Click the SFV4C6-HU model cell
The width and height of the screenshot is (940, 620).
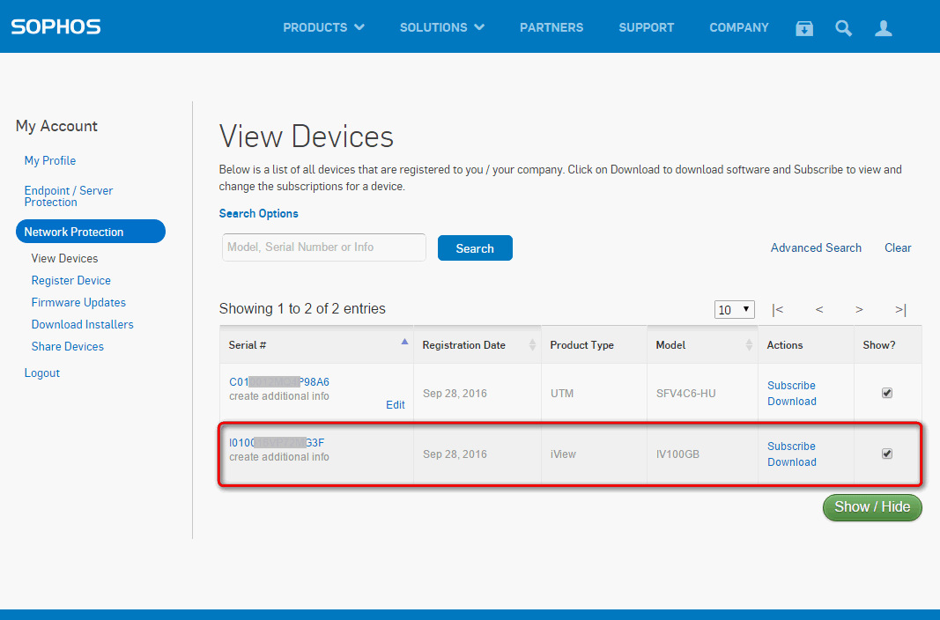click(685, 394)
